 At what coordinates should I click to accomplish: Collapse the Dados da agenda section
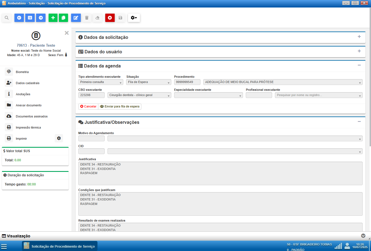coord(359,65)
